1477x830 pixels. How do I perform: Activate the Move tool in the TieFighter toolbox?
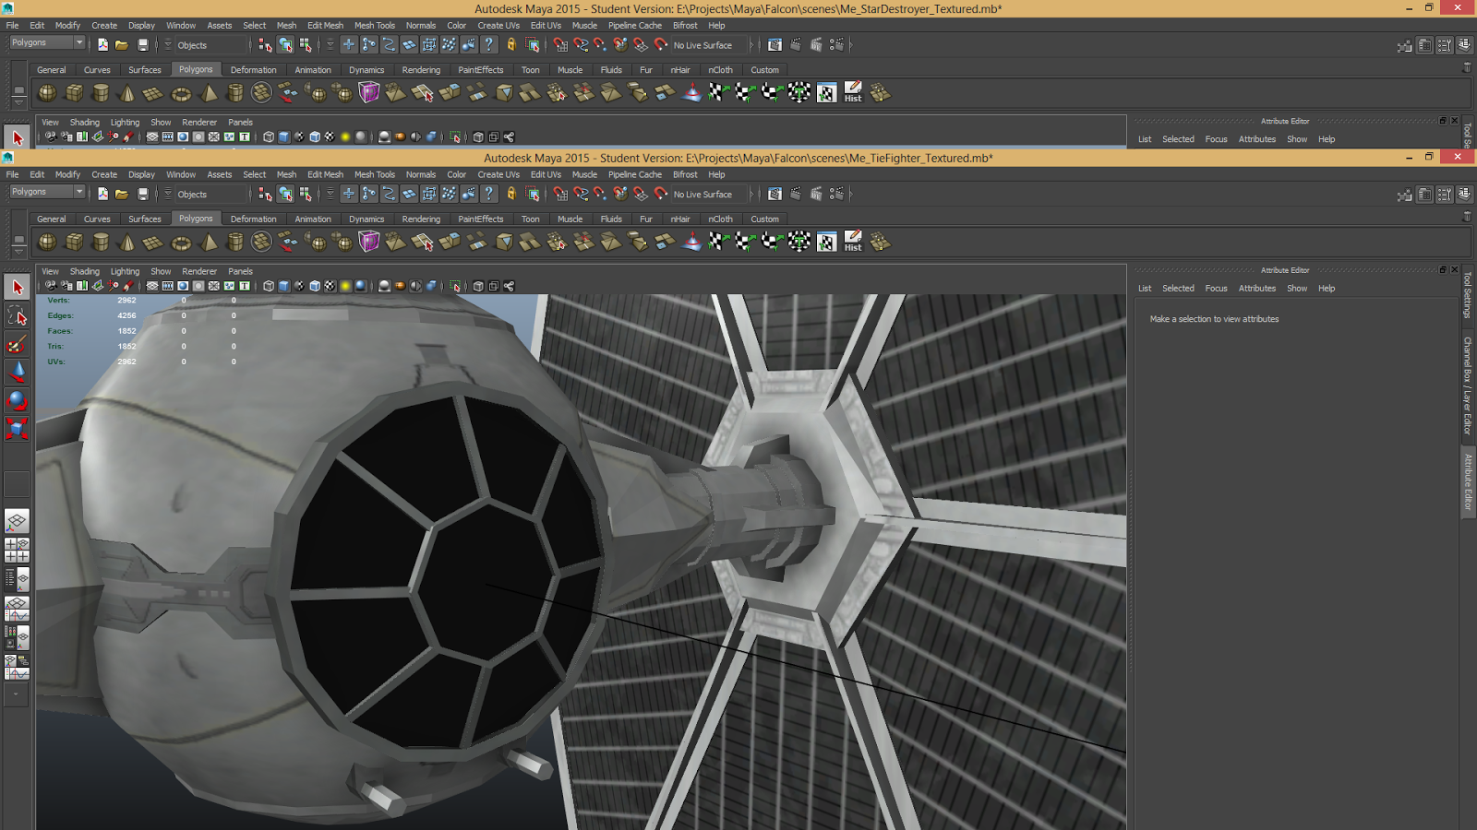(x=17, y=373)
